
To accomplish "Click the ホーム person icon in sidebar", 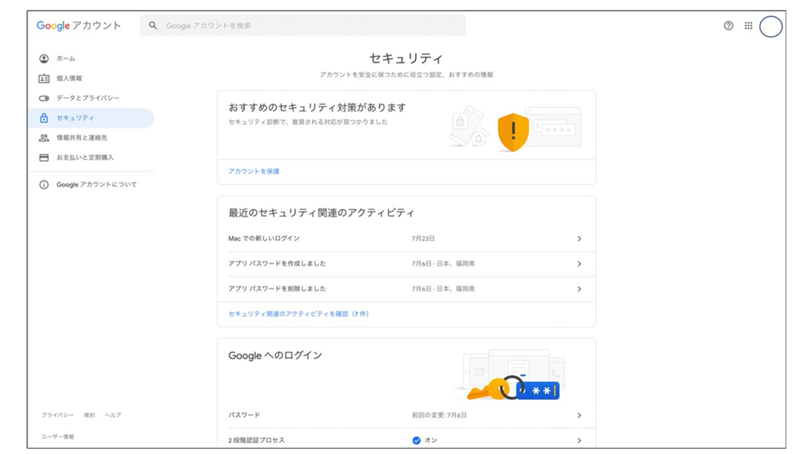I will (44, 59).
